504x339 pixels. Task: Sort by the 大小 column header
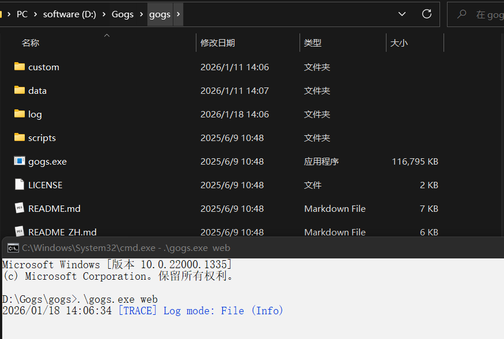[x=399, y=43]
